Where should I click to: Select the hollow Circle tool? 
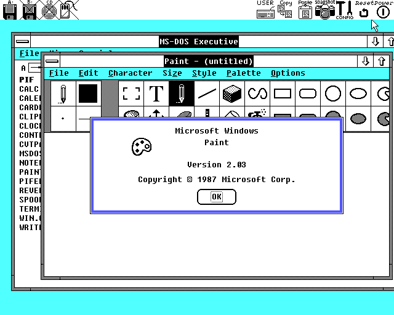click(333, 94)
